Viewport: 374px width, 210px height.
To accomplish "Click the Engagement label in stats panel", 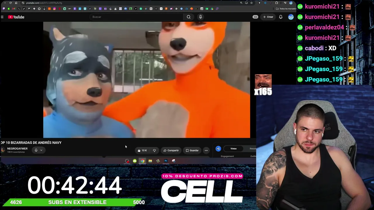I will click(x=227, y=156).
